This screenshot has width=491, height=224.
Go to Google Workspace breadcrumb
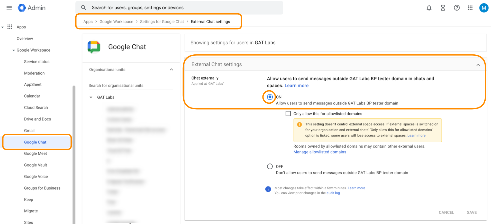pos(116,22)
